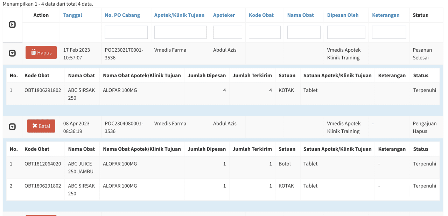Focus the Keterangan filter input
The image size is (448, 216).
[389, 33]
